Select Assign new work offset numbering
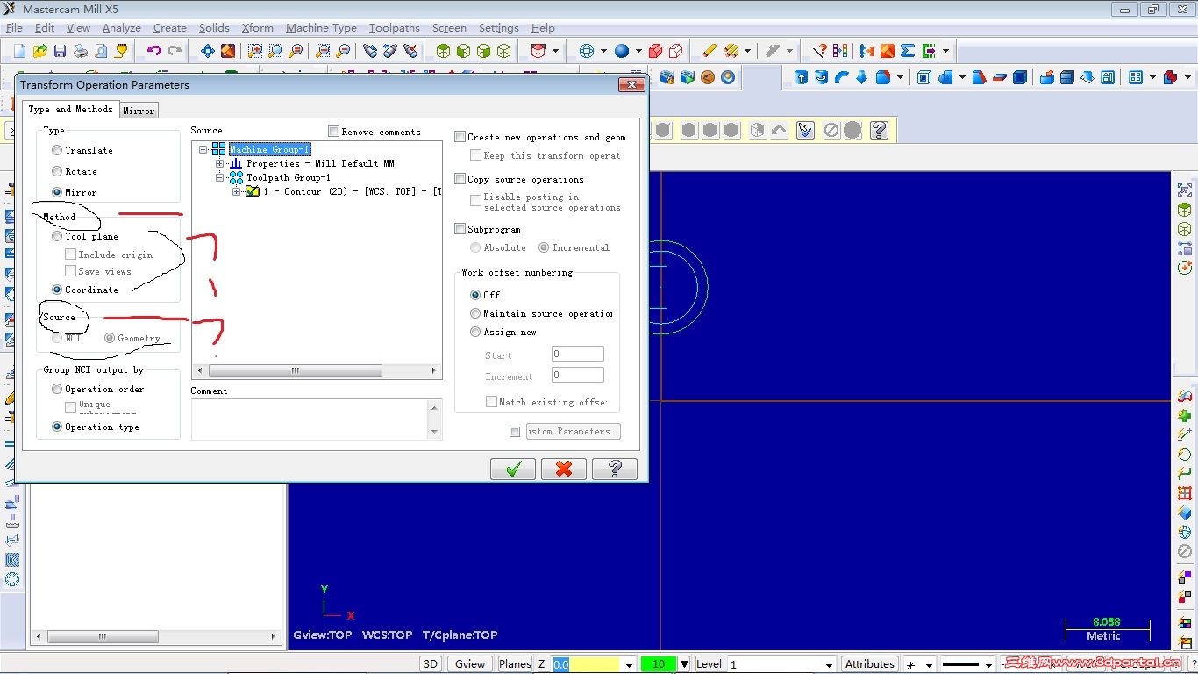 (475, 333)
